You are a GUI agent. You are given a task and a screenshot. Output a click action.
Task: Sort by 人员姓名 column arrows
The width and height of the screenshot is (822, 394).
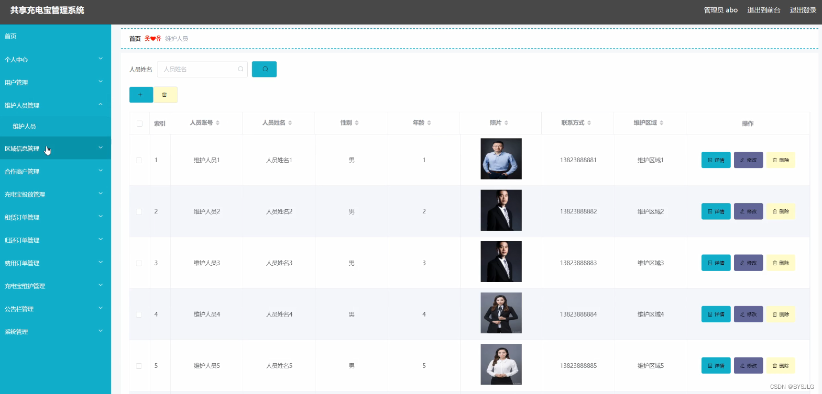(x=290, y=123)
